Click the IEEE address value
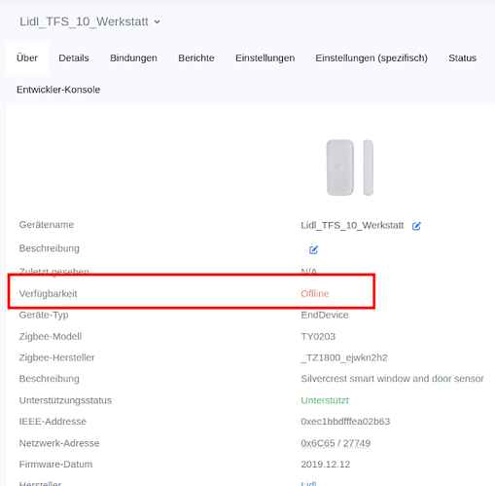The width and height of the screenshot is (495, 486). [345, 422]
